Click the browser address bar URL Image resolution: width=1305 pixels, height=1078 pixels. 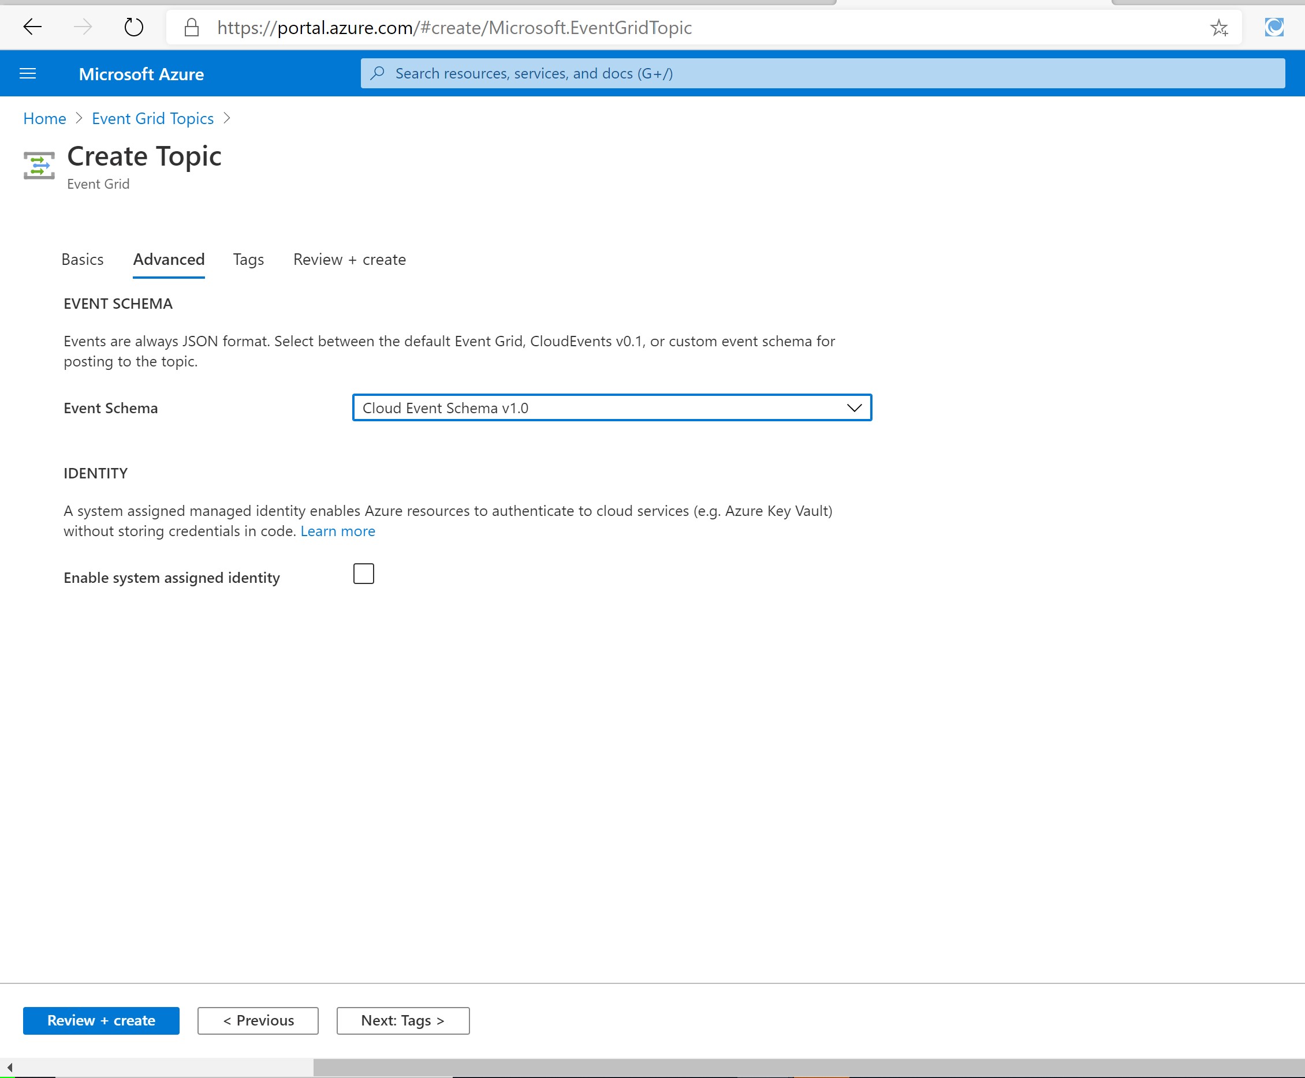click(454, 27)
